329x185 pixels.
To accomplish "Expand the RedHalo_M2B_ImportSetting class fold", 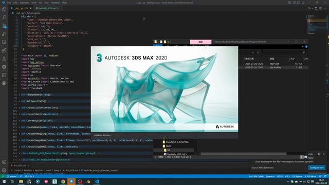I will tap(20, 153).
